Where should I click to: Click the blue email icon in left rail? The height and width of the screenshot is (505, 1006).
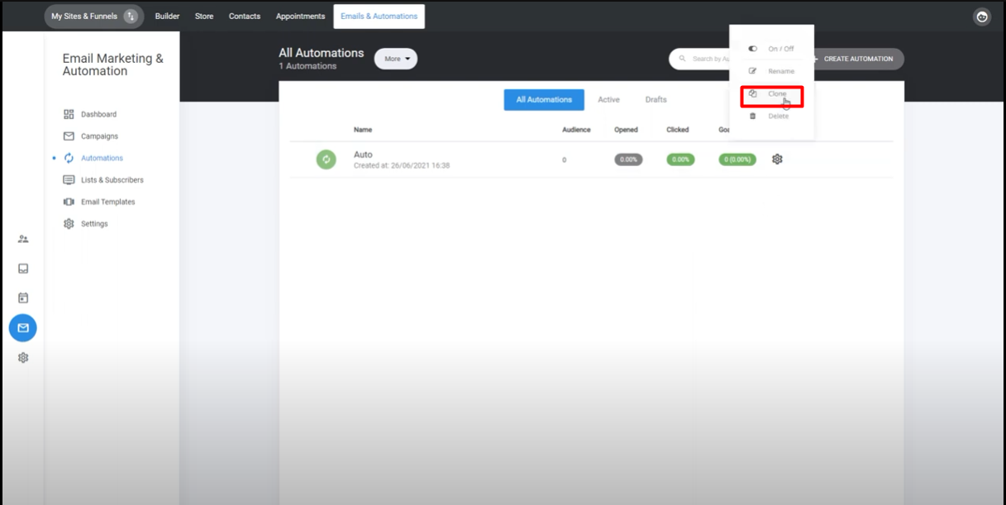tap(23, 328)
